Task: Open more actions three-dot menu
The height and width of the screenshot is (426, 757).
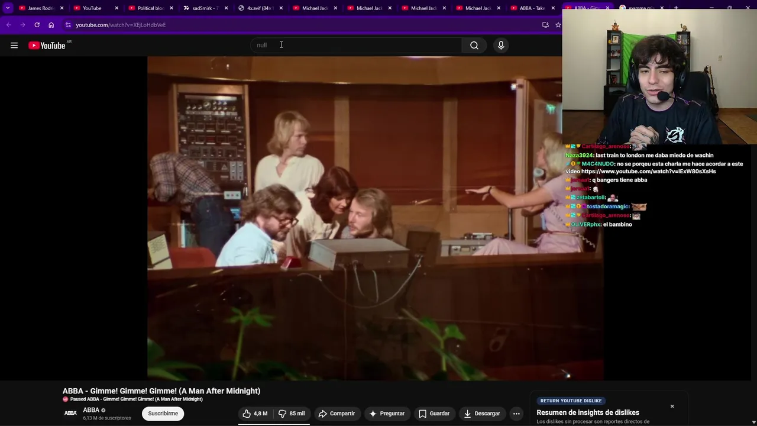Action: 516,414
